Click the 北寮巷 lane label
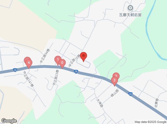The height and width of the screenshot is (124, 167). 156,103
